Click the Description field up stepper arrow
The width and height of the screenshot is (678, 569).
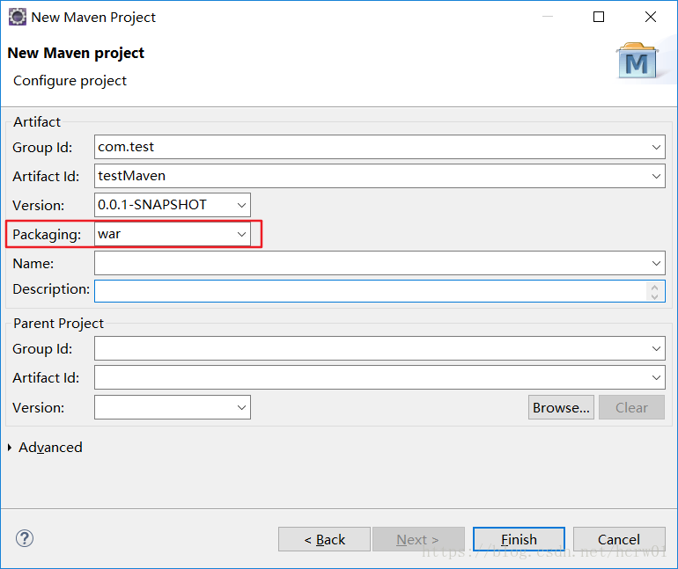coord(654,287)
